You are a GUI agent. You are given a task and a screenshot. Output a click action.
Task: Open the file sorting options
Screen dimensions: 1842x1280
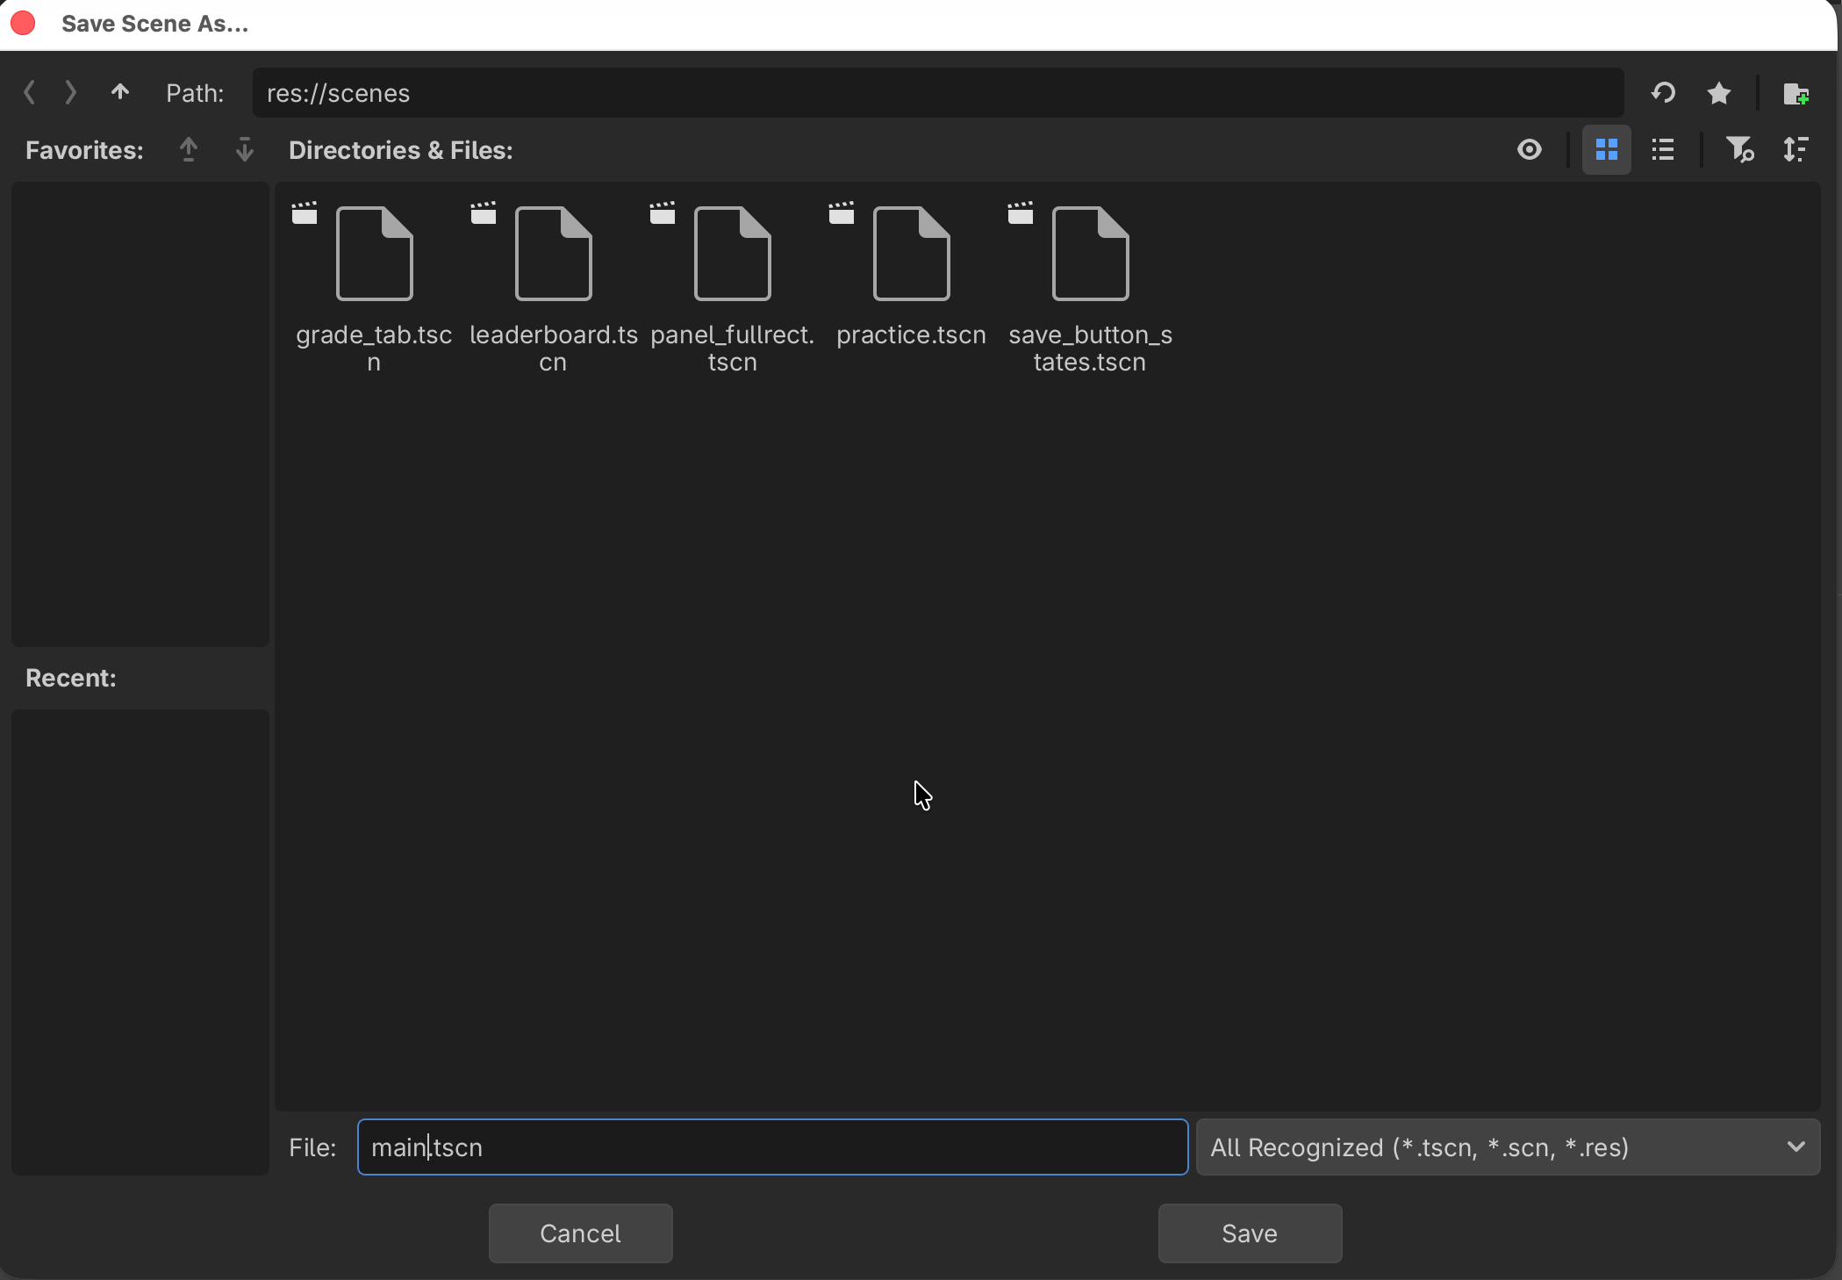pos(1796,150)
